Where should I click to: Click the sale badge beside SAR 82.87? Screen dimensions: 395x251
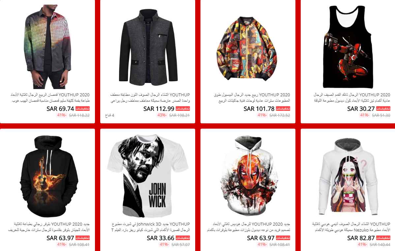(x=383, y=238)
